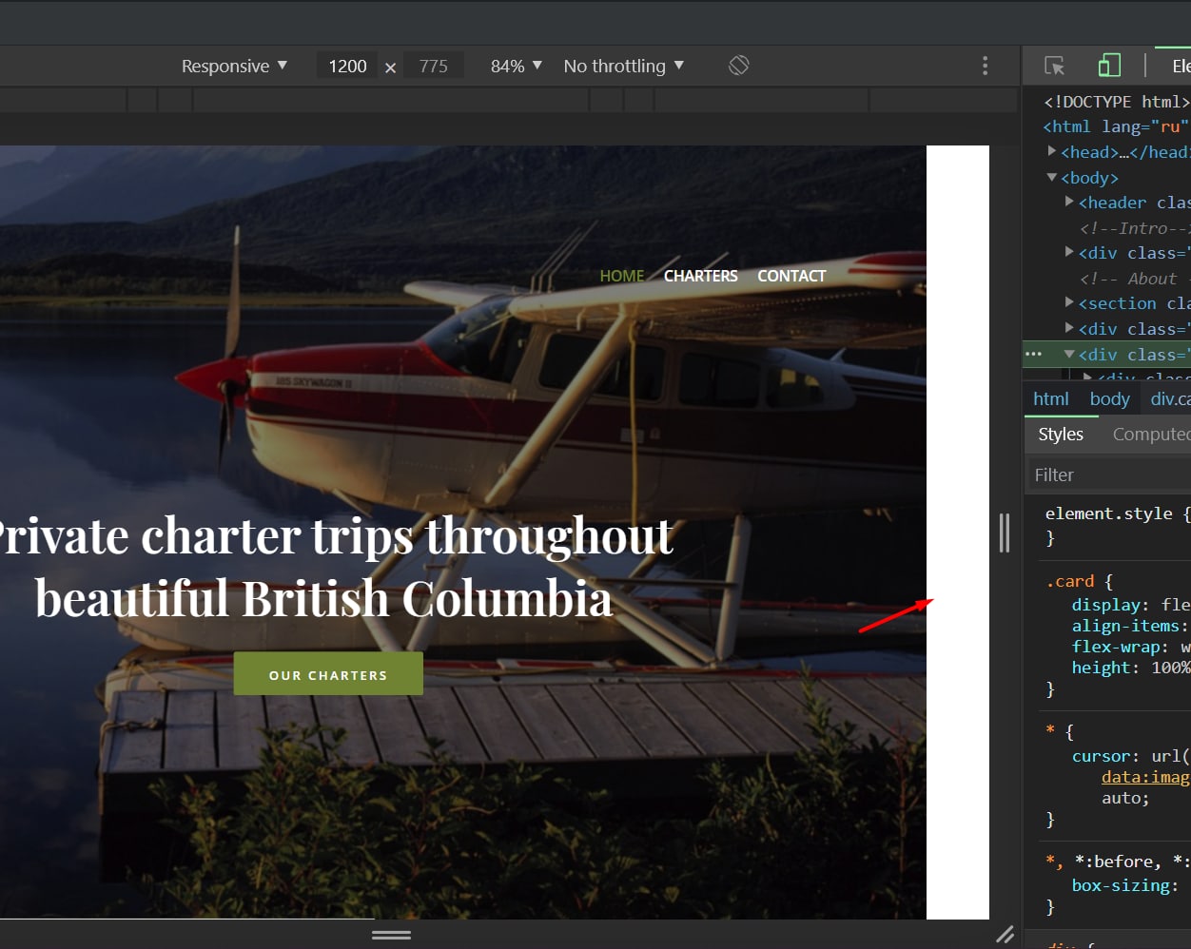This screenshot has width=1191, height=949.
Task: Open the 84% zoom dropdown
Action: pos(516,66)
